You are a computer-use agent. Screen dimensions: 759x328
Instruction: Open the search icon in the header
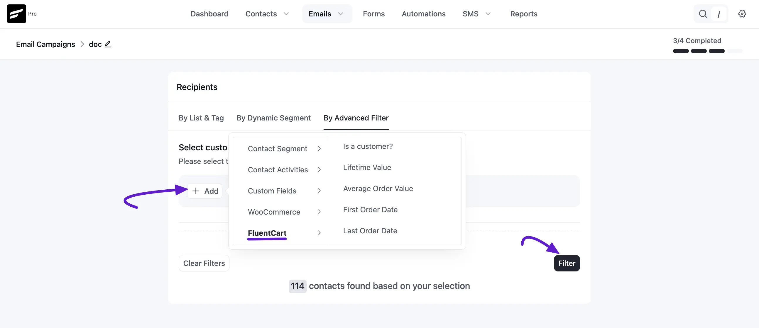(x=703, y=14)
